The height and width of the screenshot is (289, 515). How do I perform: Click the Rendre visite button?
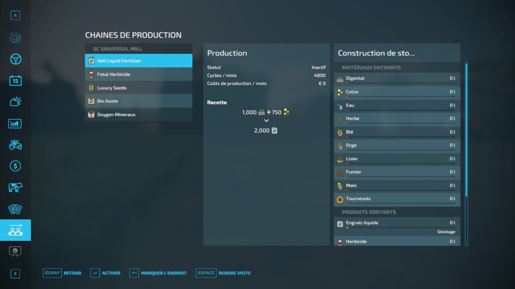(x=235, y=273)
